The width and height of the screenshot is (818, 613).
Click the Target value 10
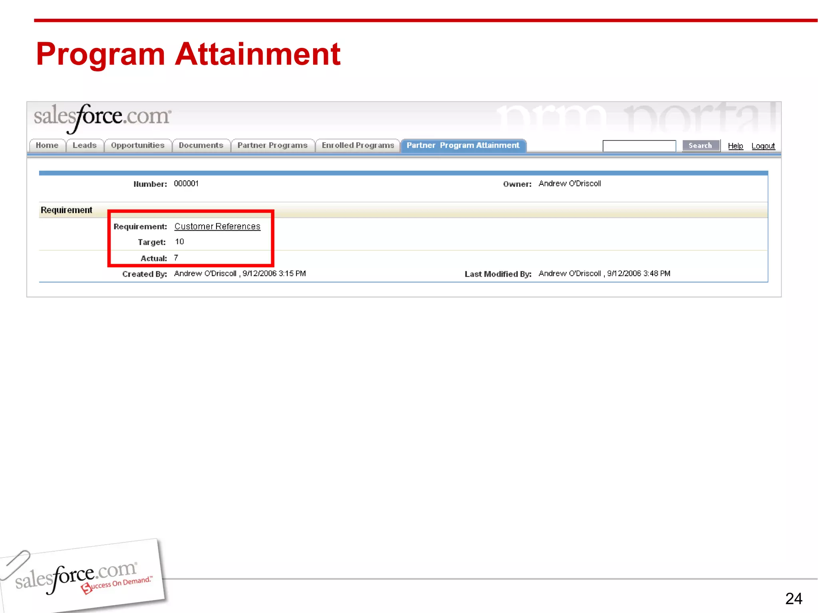[x=179, y=242]
